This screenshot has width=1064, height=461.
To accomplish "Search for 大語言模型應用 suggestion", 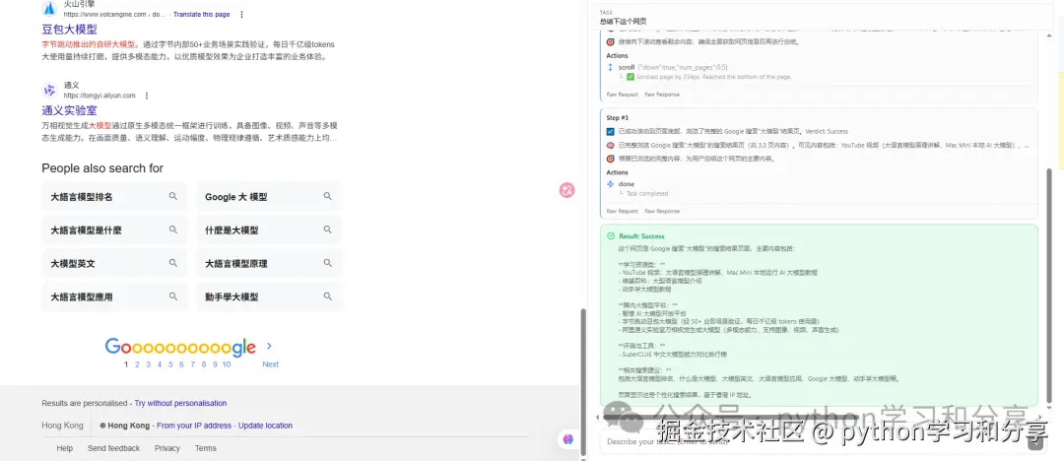I will point(114,296).
